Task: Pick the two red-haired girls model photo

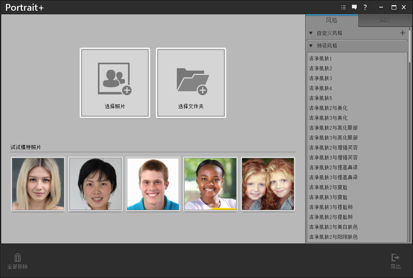Action: 268,184
